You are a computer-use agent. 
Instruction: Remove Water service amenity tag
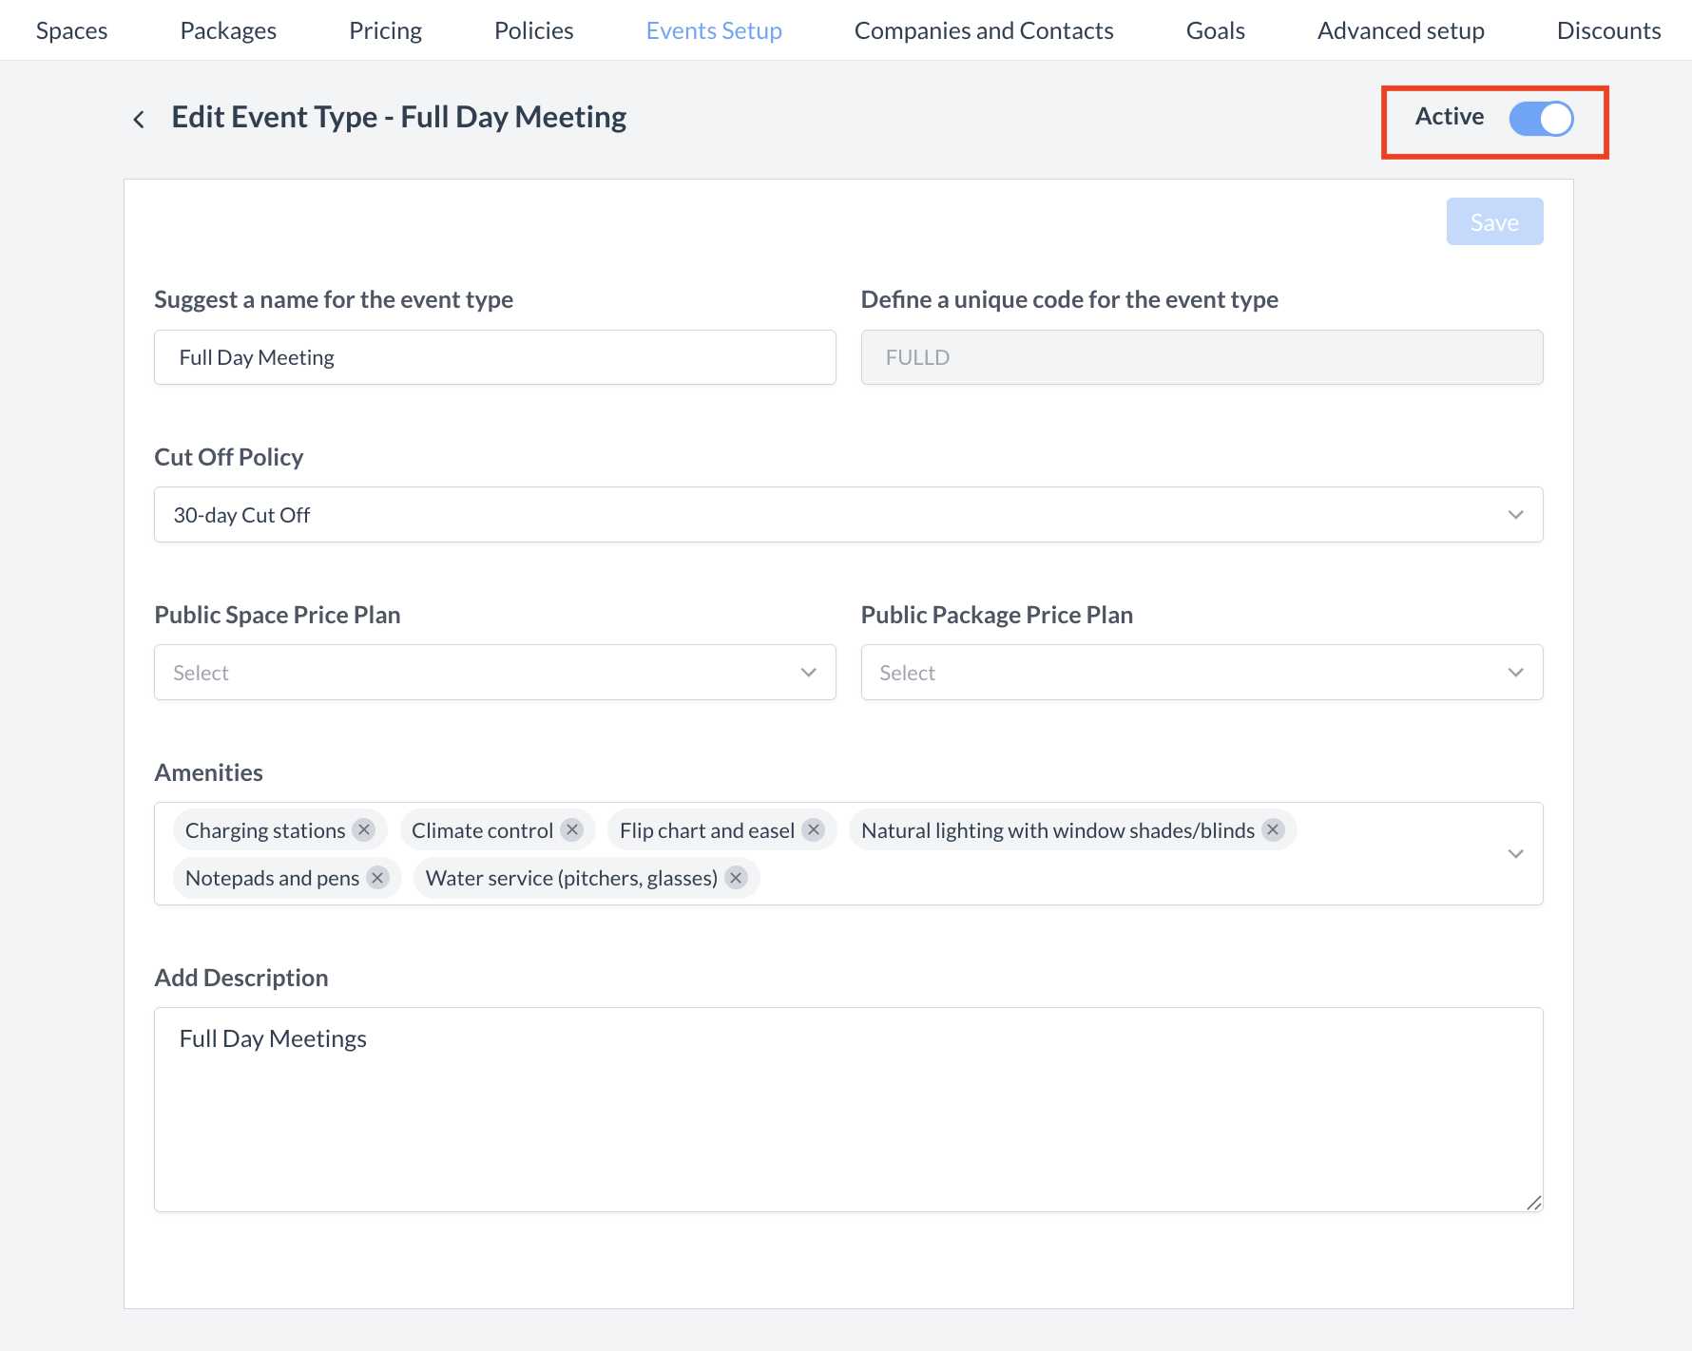tap(736, 877)
